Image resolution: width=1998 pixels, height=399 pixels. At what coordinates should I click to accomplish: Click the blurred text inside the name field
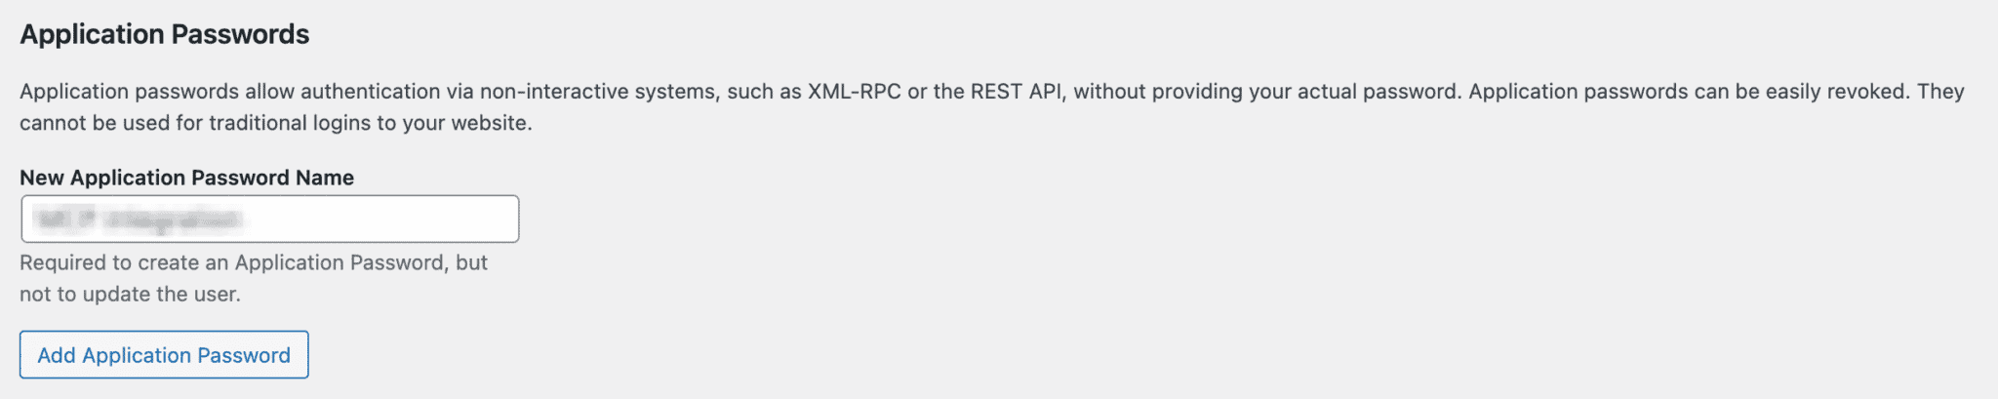137,219
